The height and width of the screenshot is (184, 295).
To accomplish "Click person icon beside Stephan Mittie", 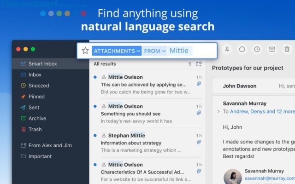I will (104, 135).
